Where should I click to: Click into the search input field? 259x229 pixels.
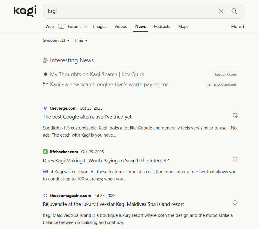pos(130,11)
